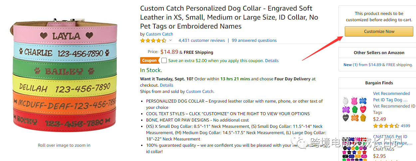Open the 99 answered questions link
Image resolution: width=416 pixels, height=161 pixels.
point(254,40)
